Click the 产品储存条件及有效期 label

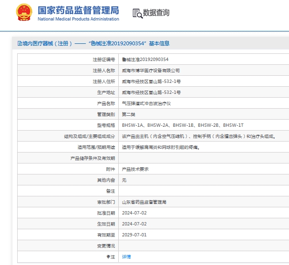coord(93,158)
